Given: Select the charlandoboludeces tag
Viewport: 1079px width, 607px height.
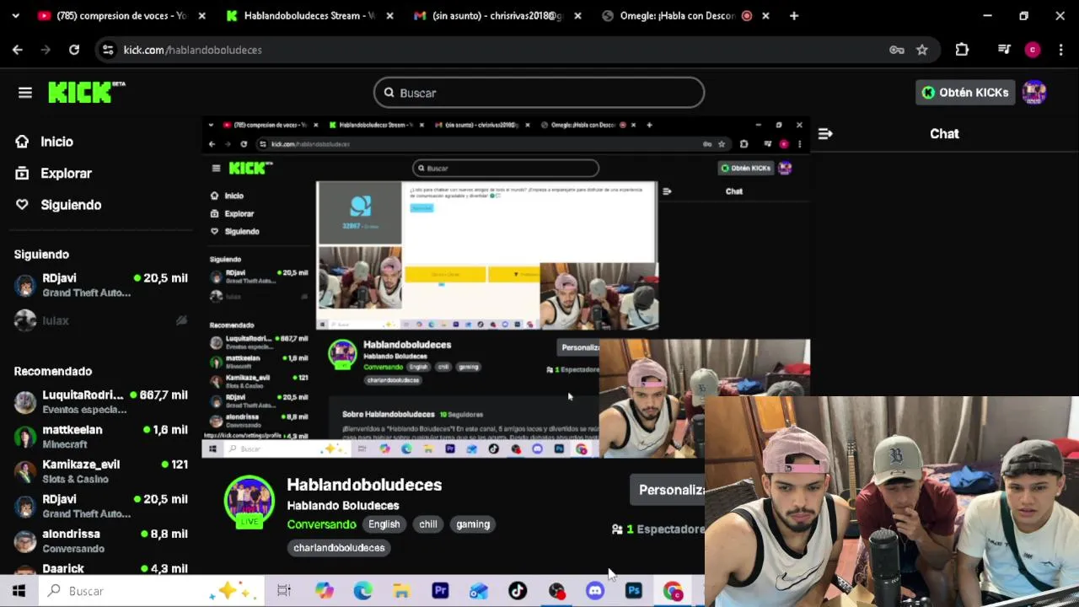Looking at the screenshot, I should pyautogui.click(x=339, y=548).
